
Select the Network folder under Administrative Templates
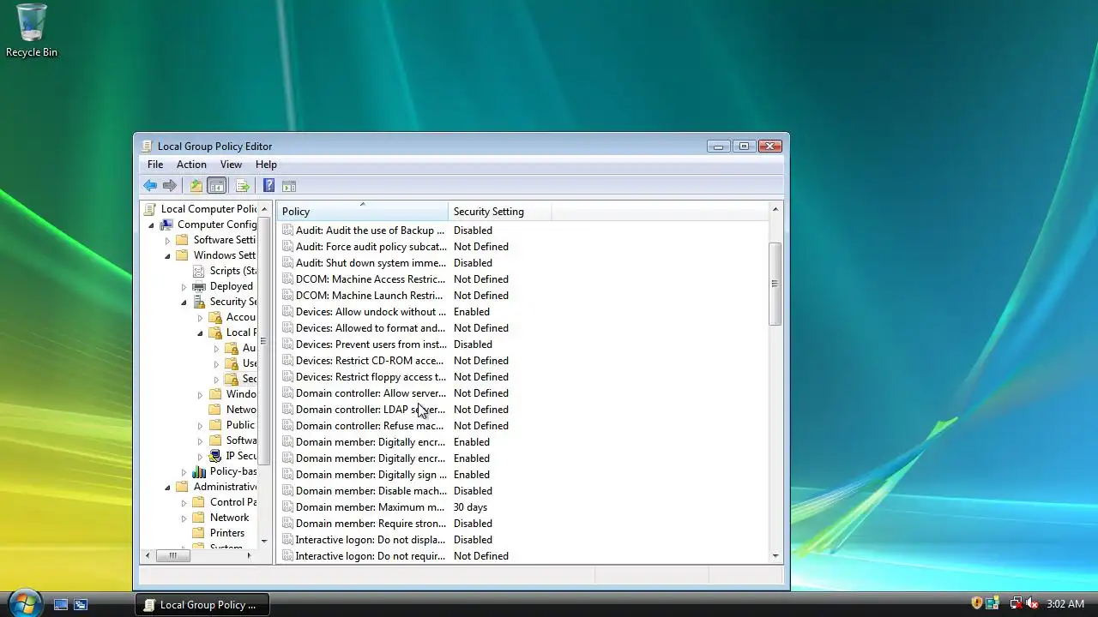pos(199,518)
